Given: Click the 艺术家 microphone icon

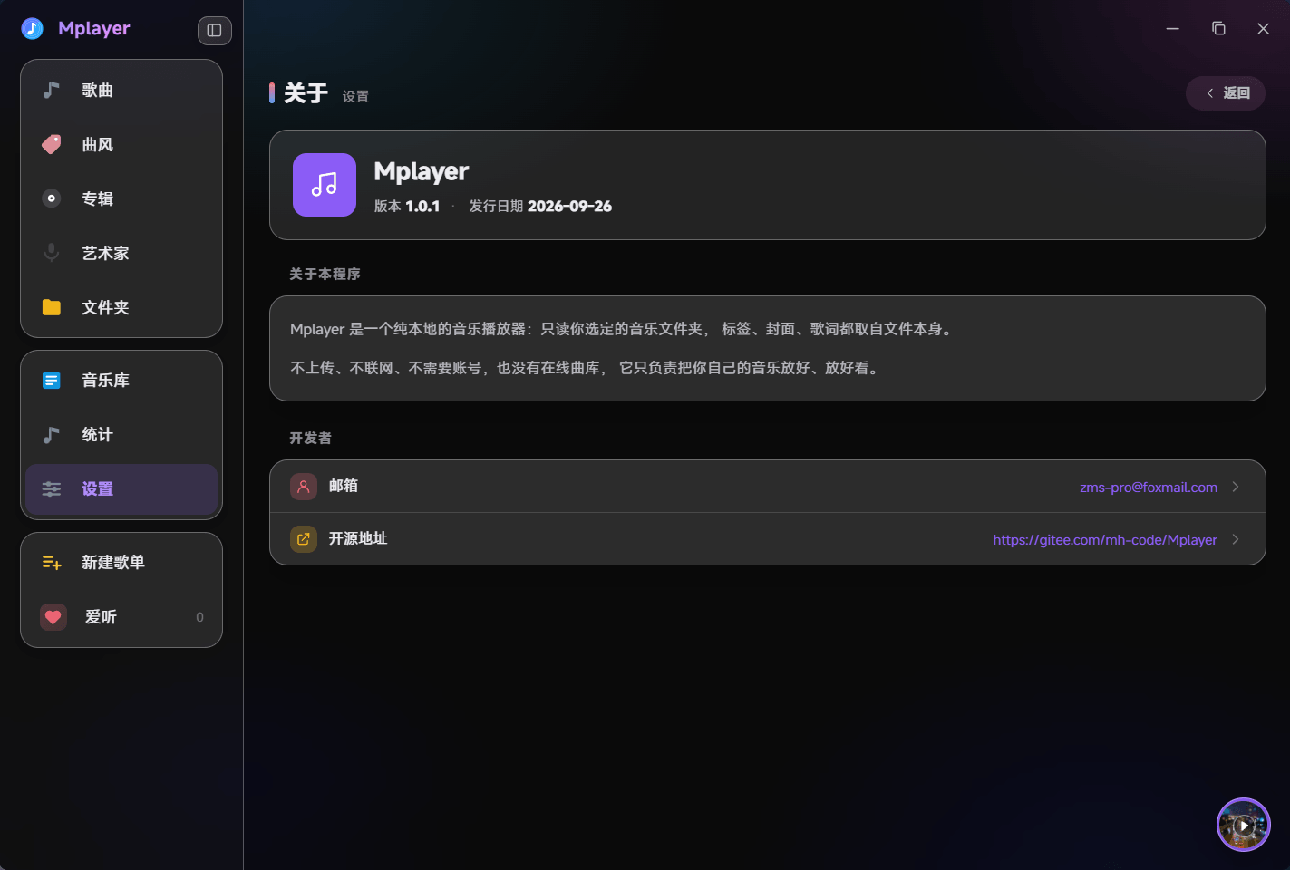Looking at the screenshot, I should tap(52, 253).
